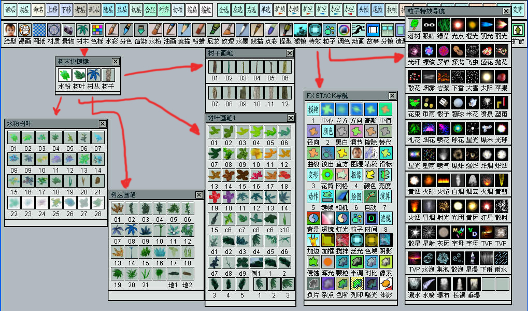The image size is (528, 311).
Task: Pick trunk brush 06 in 树干画笔 panel
Action: pyautogui.click(x=285, y=67)
